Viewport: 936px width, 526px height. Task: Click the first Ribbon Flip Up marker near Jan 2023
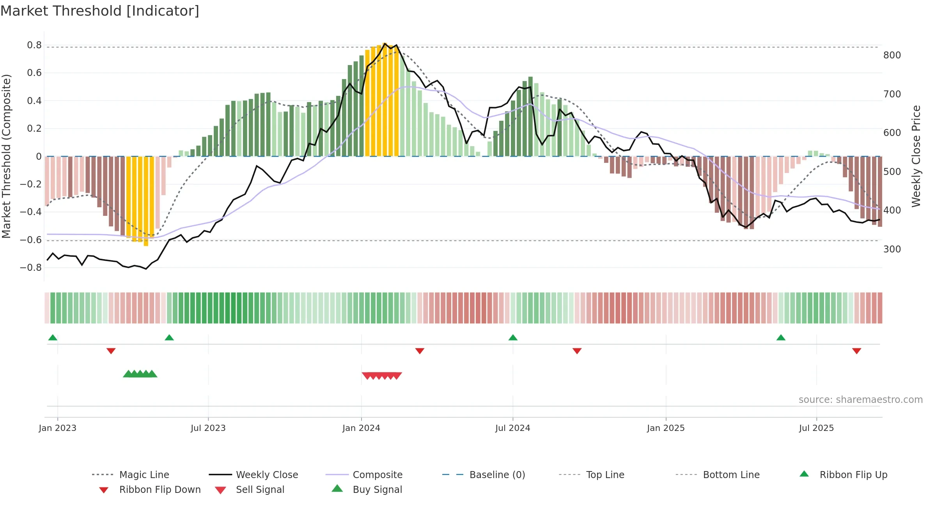(x=53, y=337)
